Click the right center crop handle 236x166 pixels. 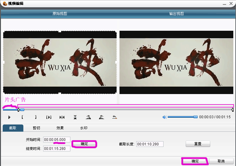tap(116, 62)
